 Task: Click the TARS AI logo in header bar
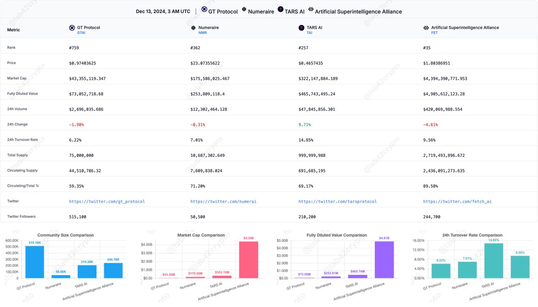pos(280,9)
